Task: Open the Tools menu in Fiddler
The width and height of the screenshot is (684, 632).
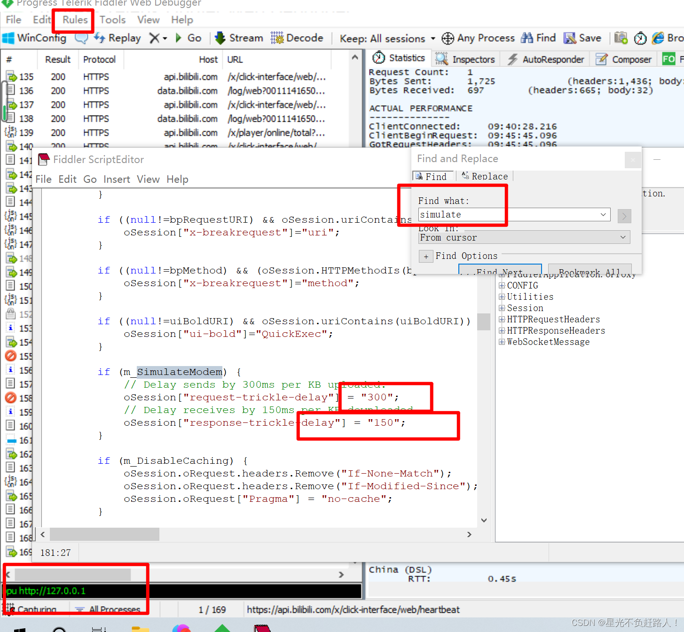Action: [x=112, y=20]
